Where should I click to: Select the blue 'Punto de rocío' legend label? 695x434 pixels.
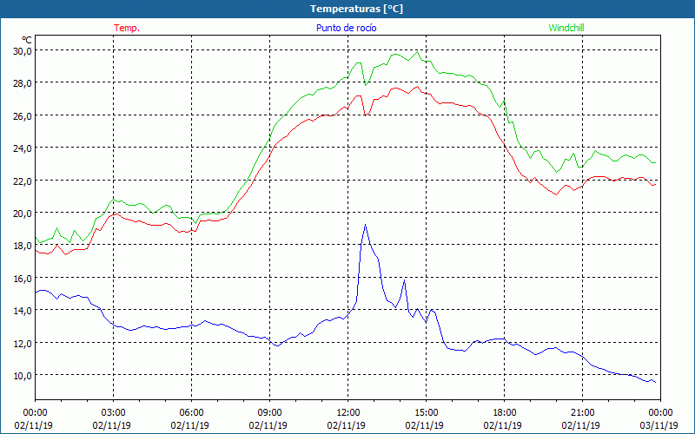point(346,28)
